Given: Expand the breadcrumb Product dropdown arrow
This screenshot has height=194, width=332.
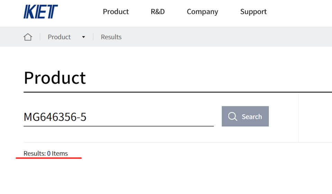Looking at the screenshot, I should pos(83,37).
